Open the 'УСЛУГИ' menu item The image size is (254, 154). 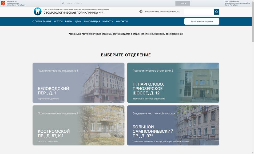click(x=58, y=21)
